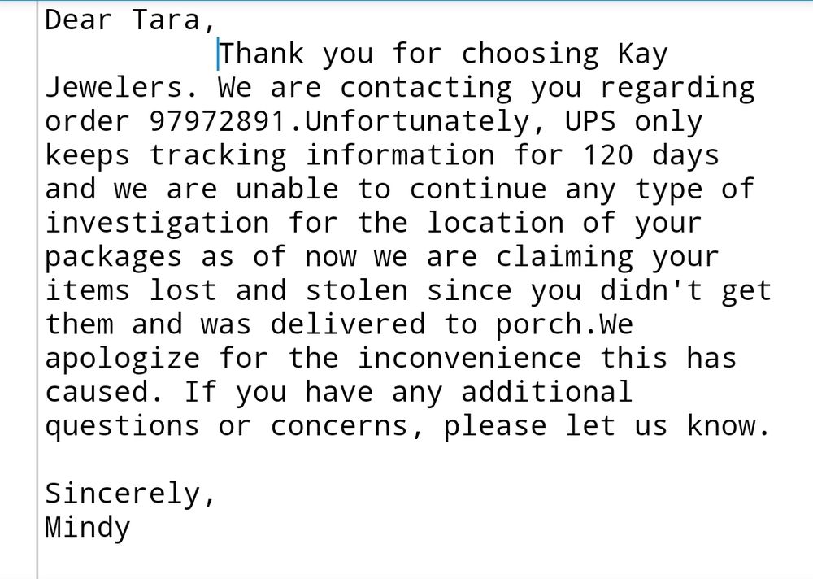Click the word questions
Viewport: 813px width, 579px height.
pyautogui.click(x=122, y=426)
